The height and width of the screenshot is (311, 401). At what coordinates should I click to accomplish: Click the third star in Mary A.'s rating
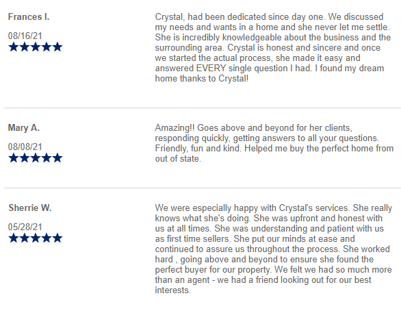[x=36, y=158]
